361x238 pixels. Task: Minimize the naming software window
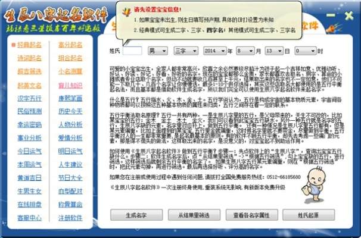point(331,15)
